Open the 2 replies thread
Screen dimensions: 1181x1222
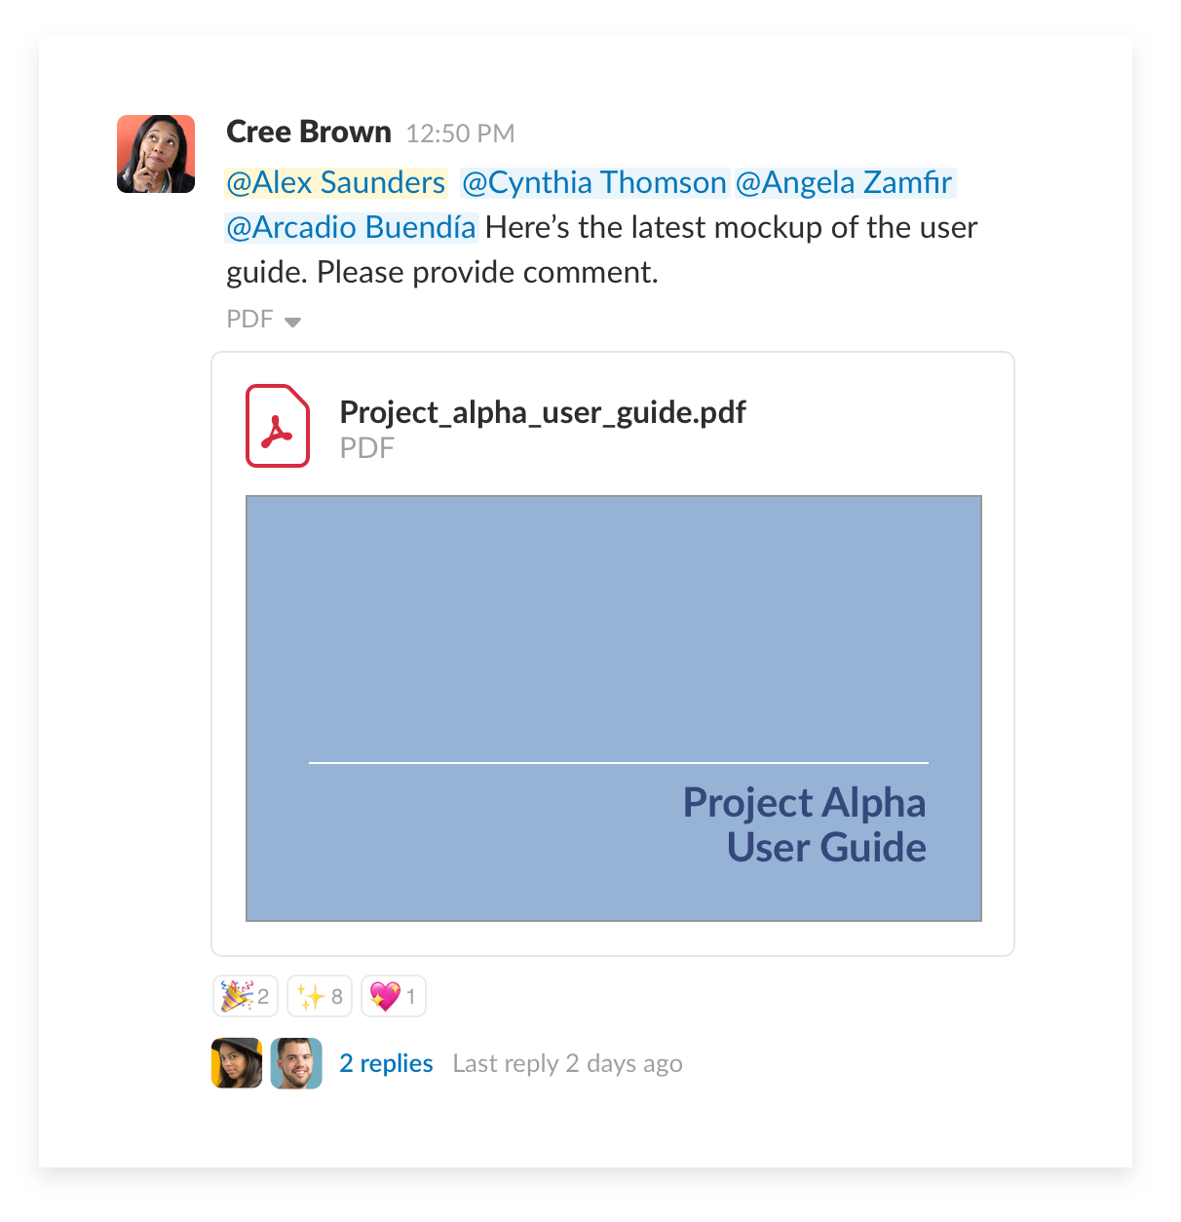386,1063
